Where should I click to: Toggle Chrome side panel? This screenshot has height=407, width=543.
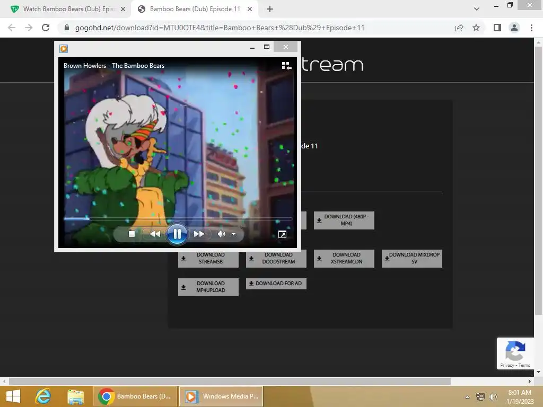497,28
